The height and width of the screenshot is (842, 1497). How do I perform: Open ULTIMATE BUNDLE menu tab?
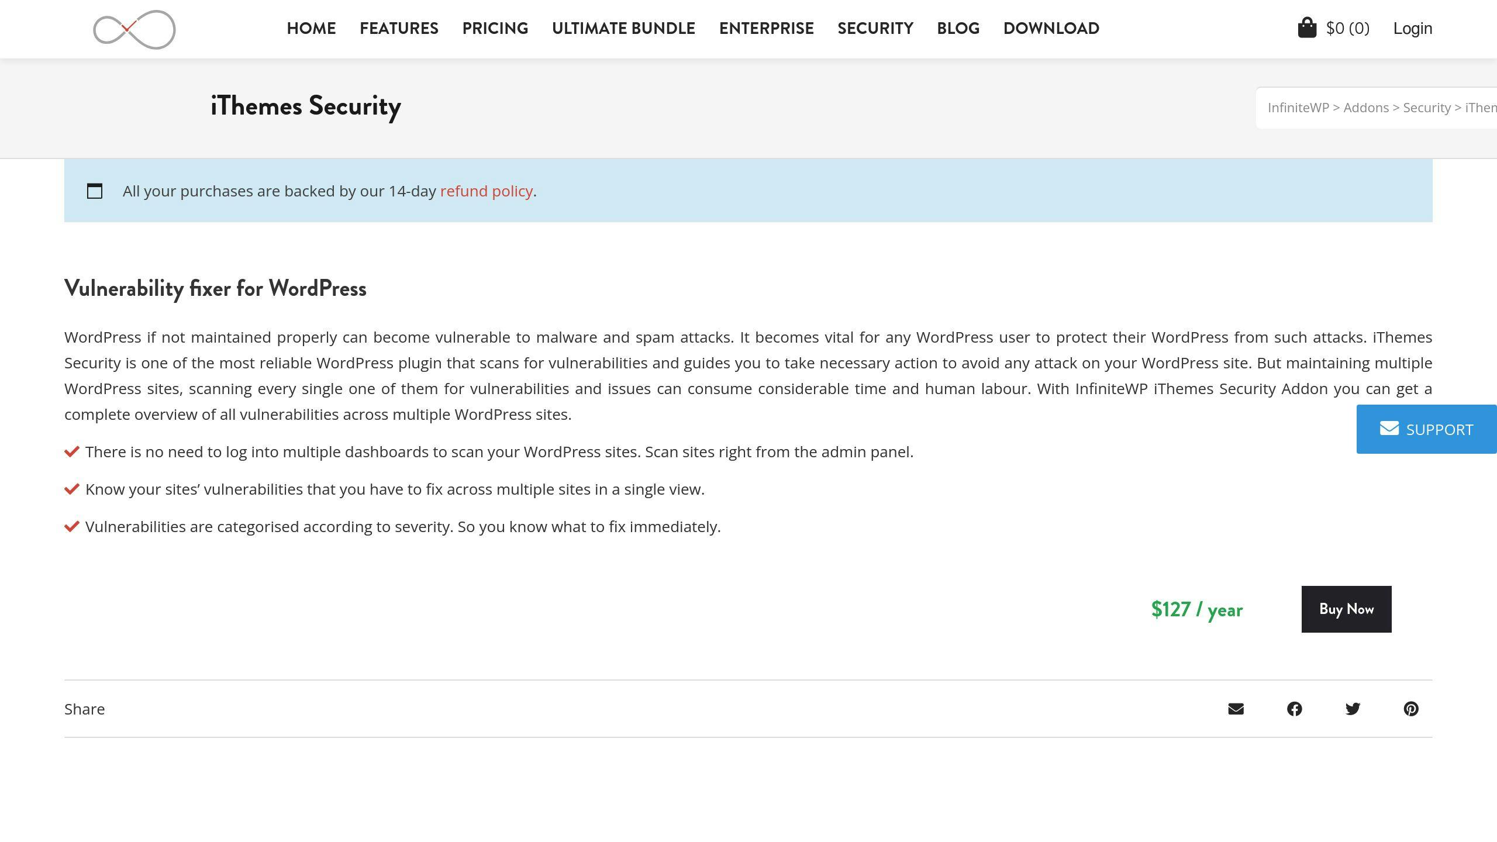click(x=623, y=29)
